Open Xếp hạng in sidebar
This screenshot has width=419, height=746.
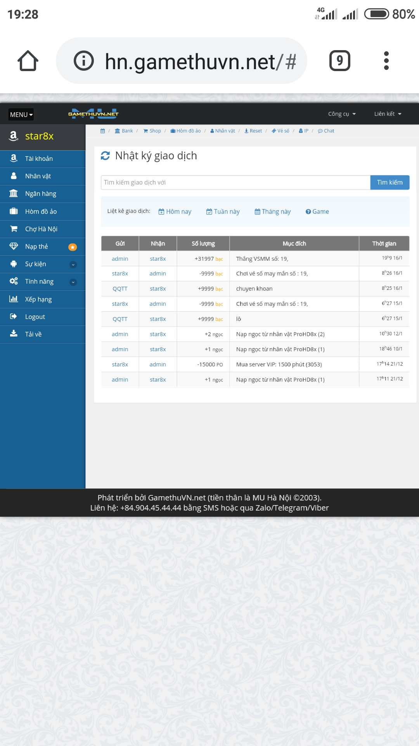[43, 299]
